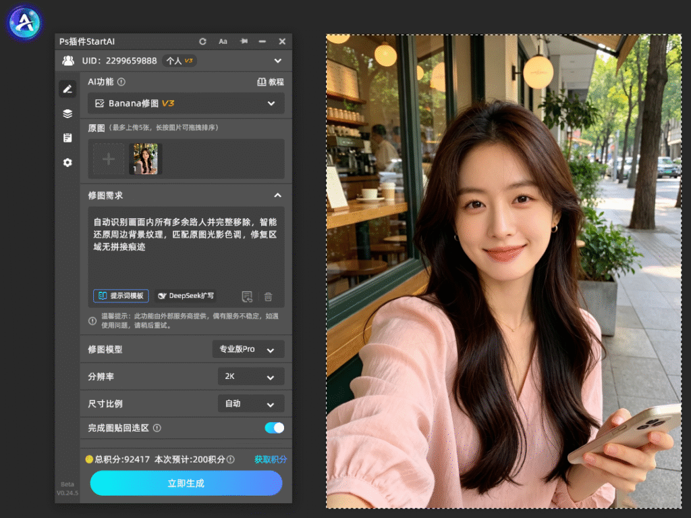Viewport: 691px width, 518px height.
Task: Click the StartAI round logo icon
Action: click(24, 22)
